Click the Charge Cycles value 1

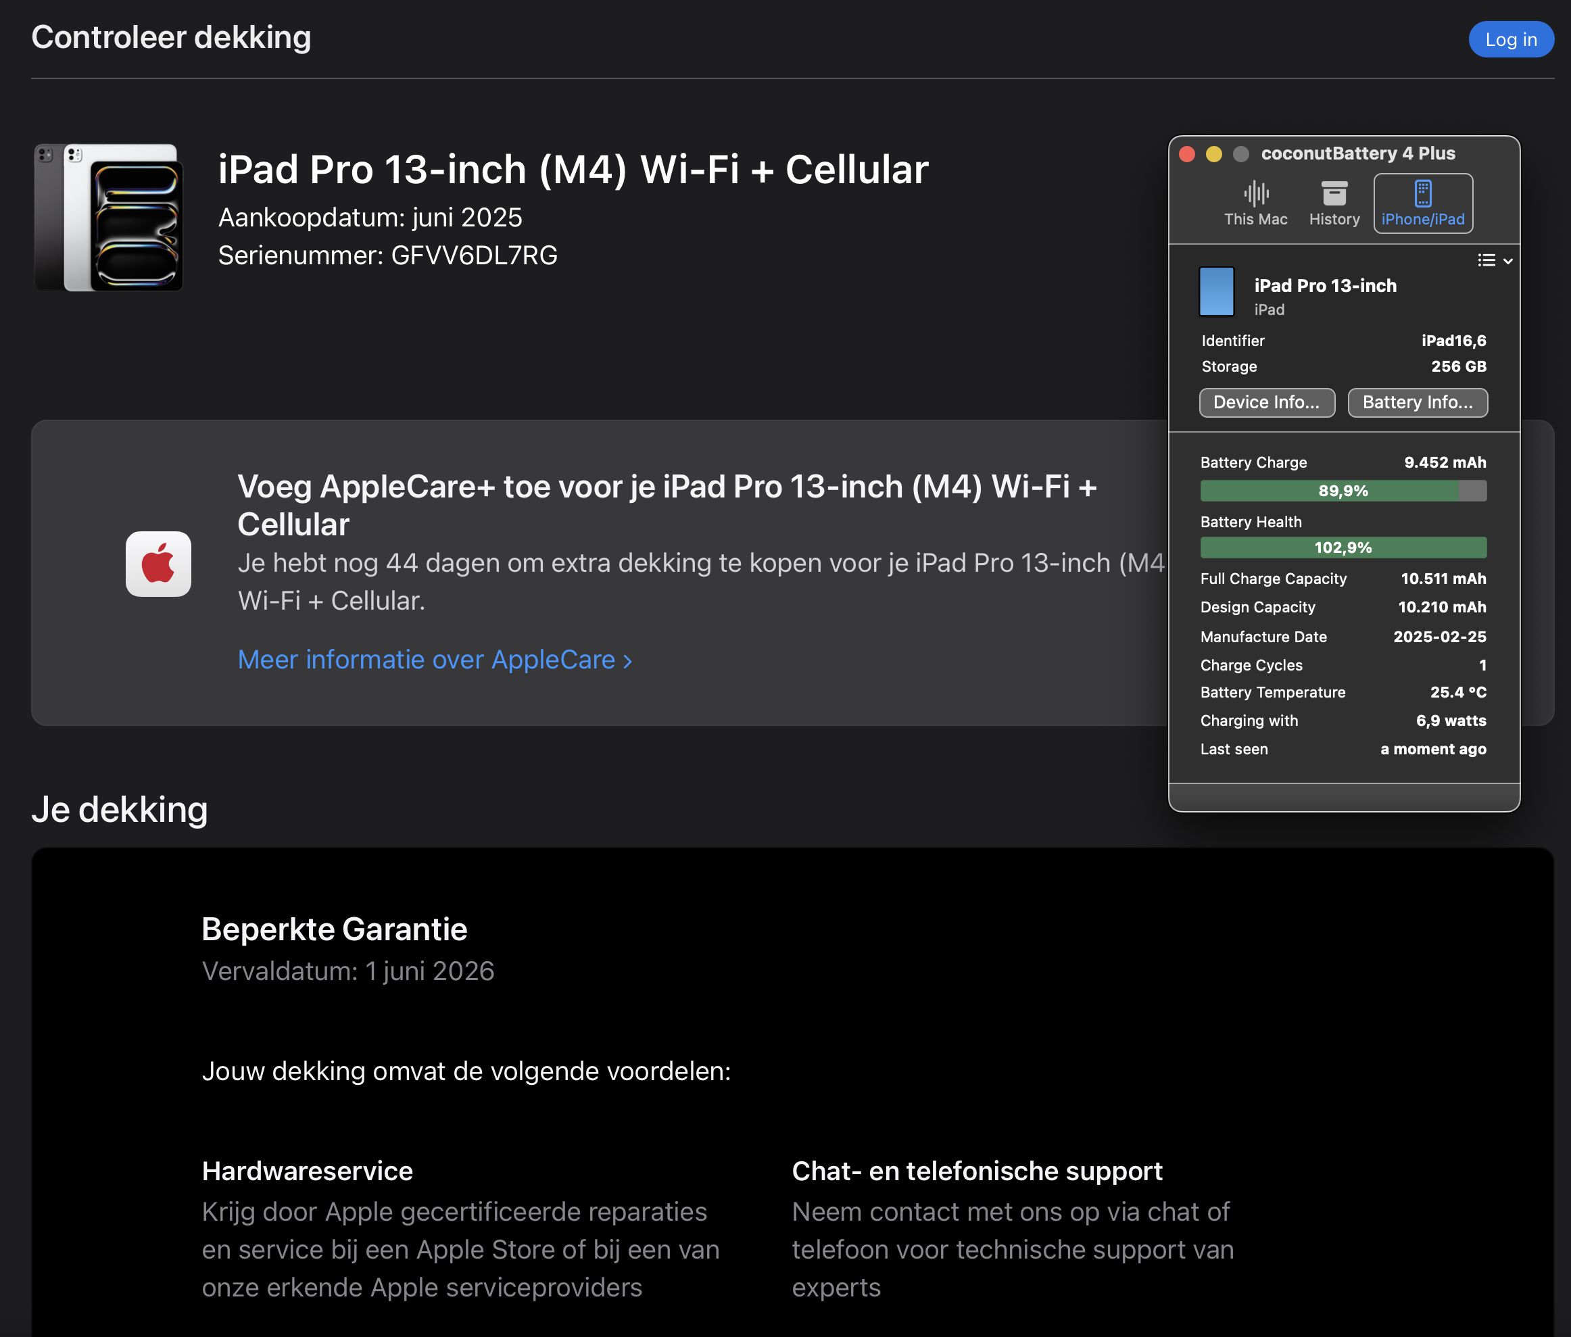click(x=1482, y=666)
